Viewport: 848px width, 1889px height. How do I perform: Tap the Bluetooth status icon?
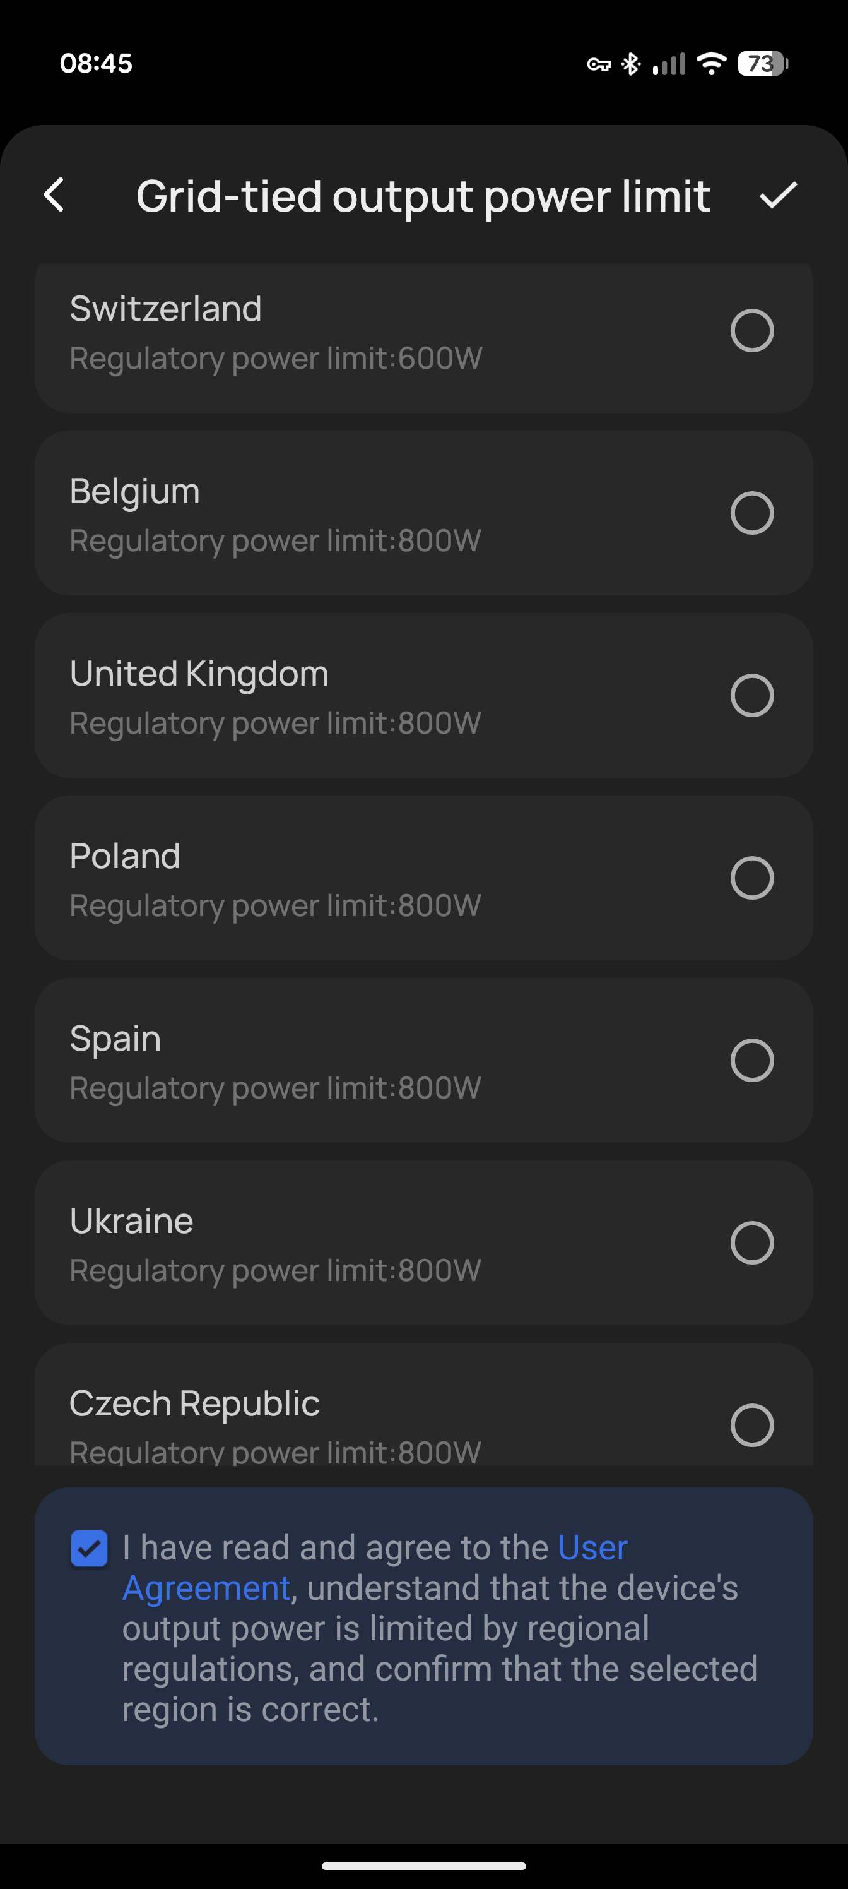coord(630,64)
